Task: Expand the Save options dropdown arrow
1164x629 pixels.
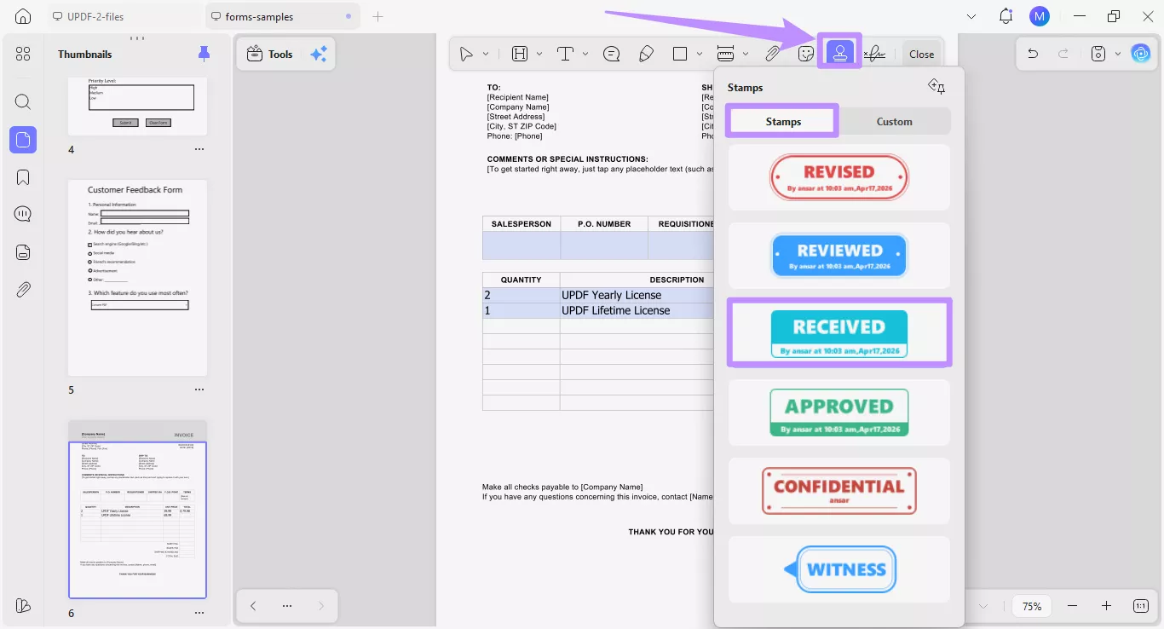Action: [x=1117, y=54]
